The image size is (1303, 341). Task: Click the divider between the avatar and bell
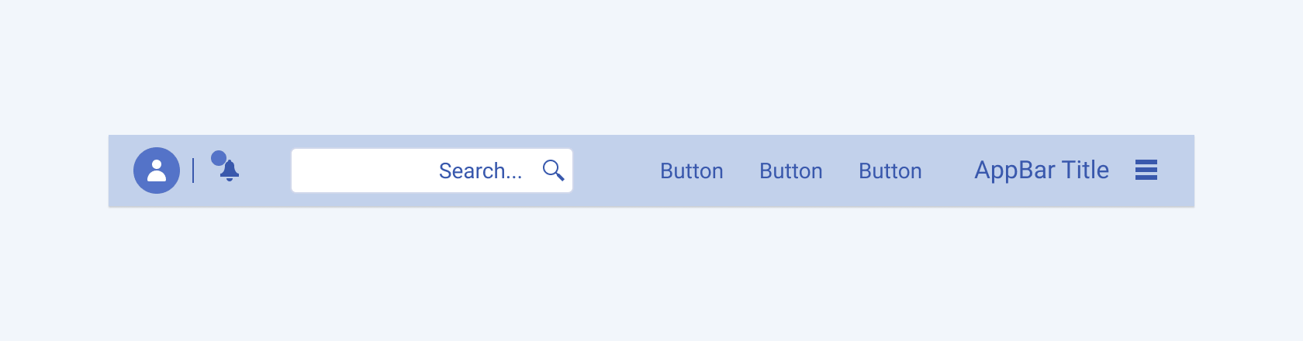click(193, 170)
